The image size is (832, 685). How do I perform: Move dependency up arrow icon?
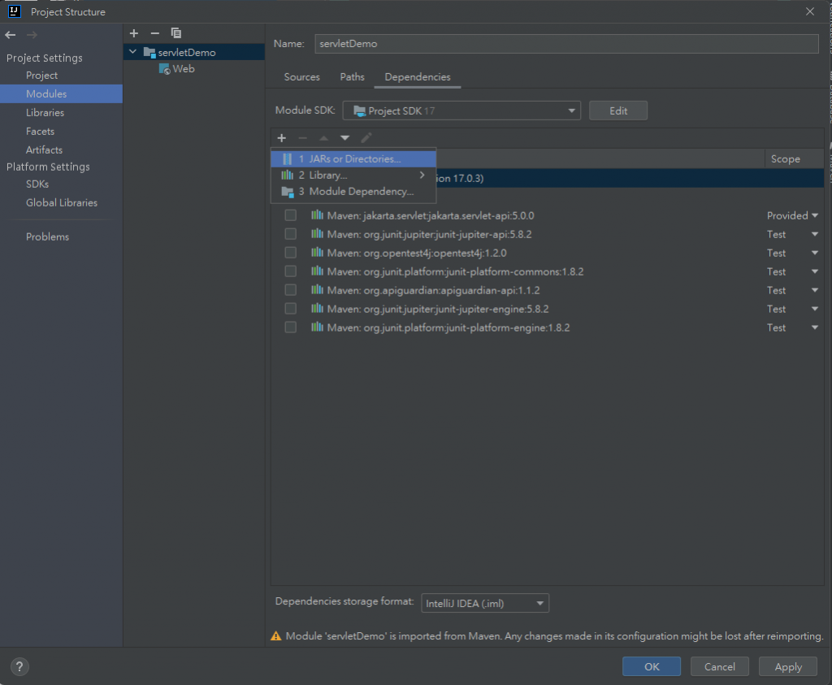coord(323,138)
